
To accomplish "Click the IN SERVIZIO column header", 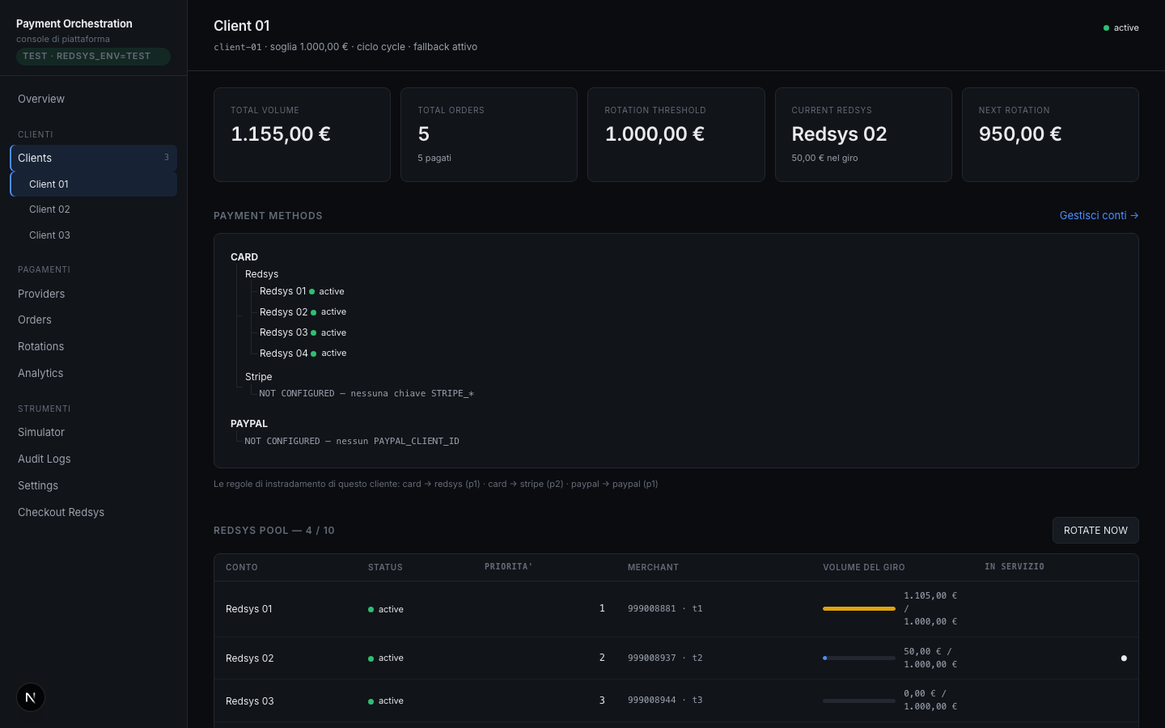I will 1015,567.
